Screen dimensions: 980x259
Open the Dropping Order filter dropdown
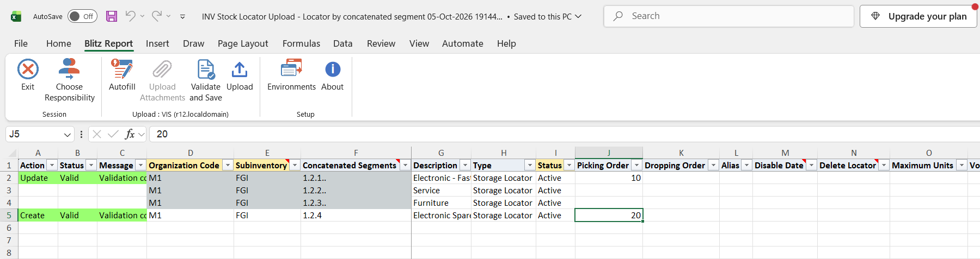tap(713, 165)
